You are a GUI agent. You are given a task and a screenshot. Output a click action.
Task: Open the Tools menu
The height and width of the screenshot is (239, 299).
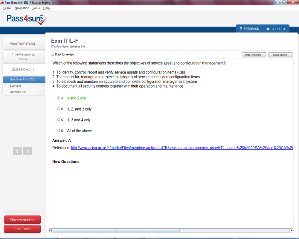click(36, 8)
